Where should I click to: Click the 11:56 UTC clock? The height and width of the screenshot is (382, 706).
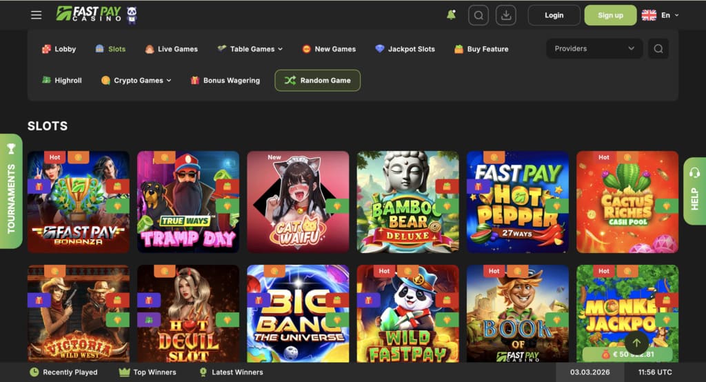655,372
